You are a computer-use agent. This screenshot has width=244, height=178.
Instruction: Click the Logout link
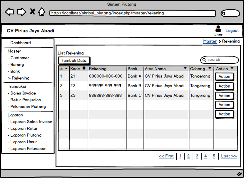(x=232, y=30)
